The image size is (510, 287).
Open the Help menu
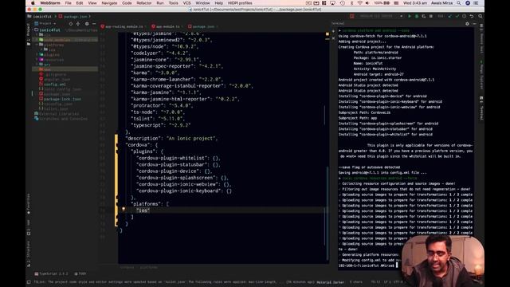(x=219, y=3)
